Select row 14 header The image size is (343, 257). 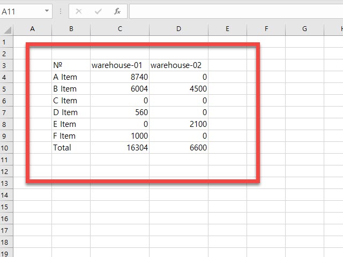tap(6, 195)
